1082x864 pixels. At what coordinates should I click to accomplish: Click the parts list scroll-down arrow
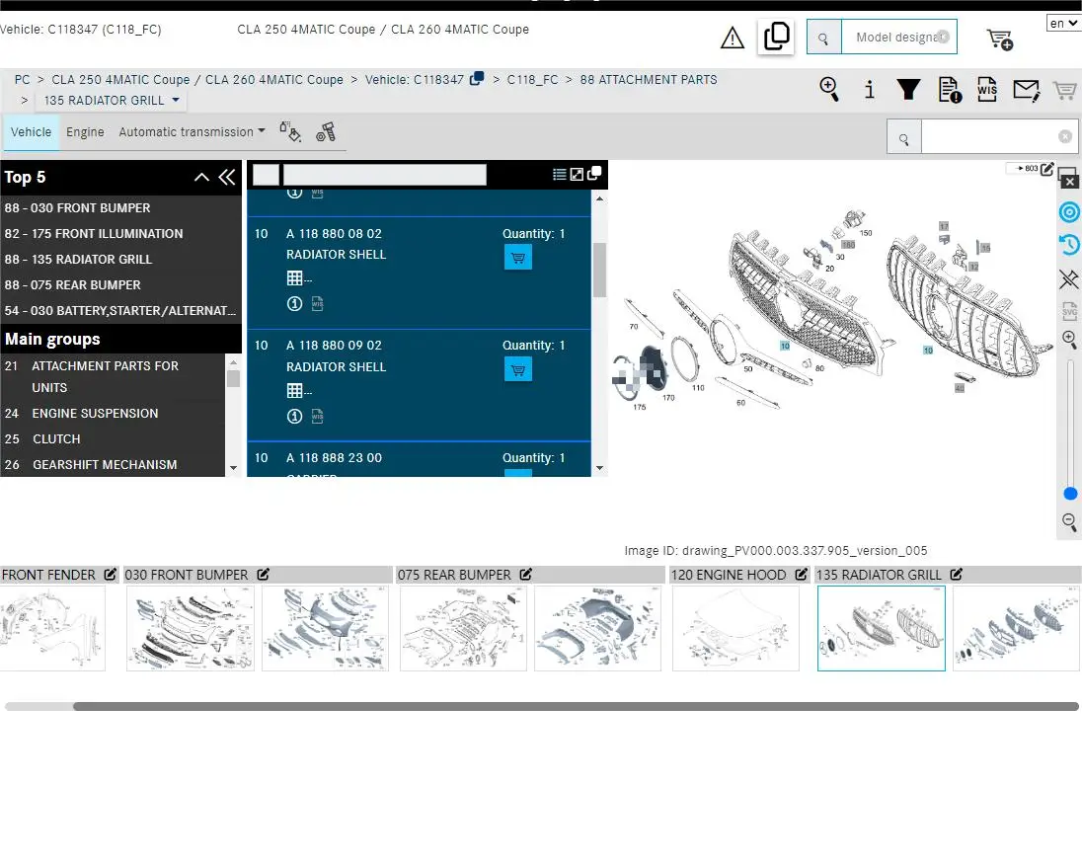[599, 468]
